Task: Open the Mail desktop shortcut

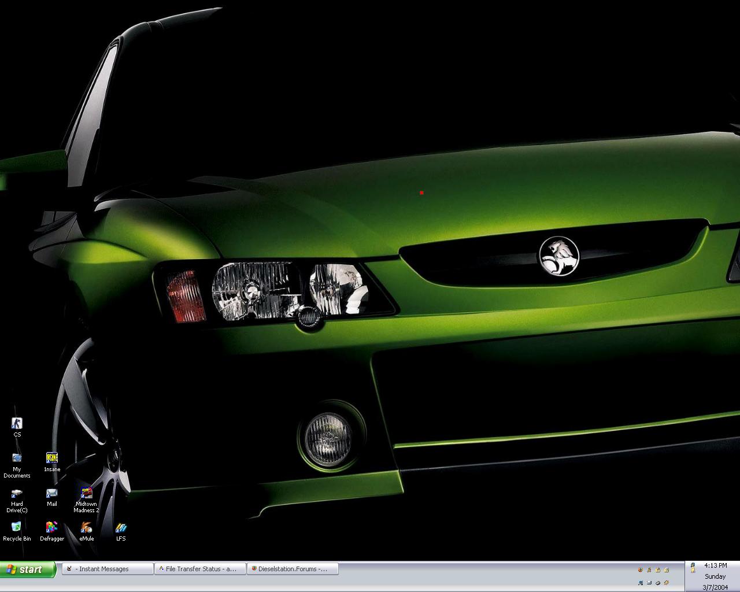Action: [x=51, y=494]
